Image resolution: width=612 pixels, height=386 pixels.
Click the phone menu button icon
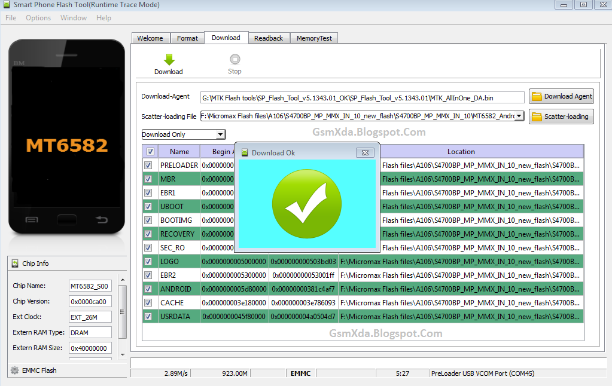(x=32, y=220)
